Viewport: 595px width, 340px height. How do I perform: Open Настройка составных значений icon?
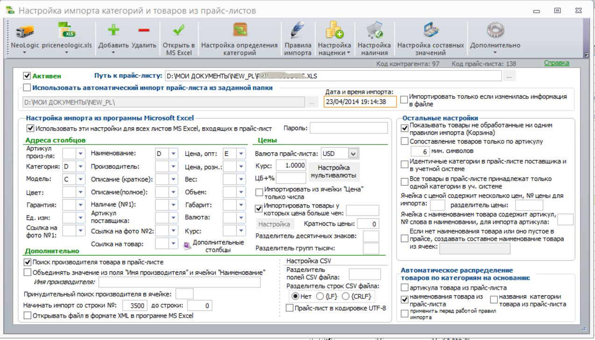pos(430,31)
